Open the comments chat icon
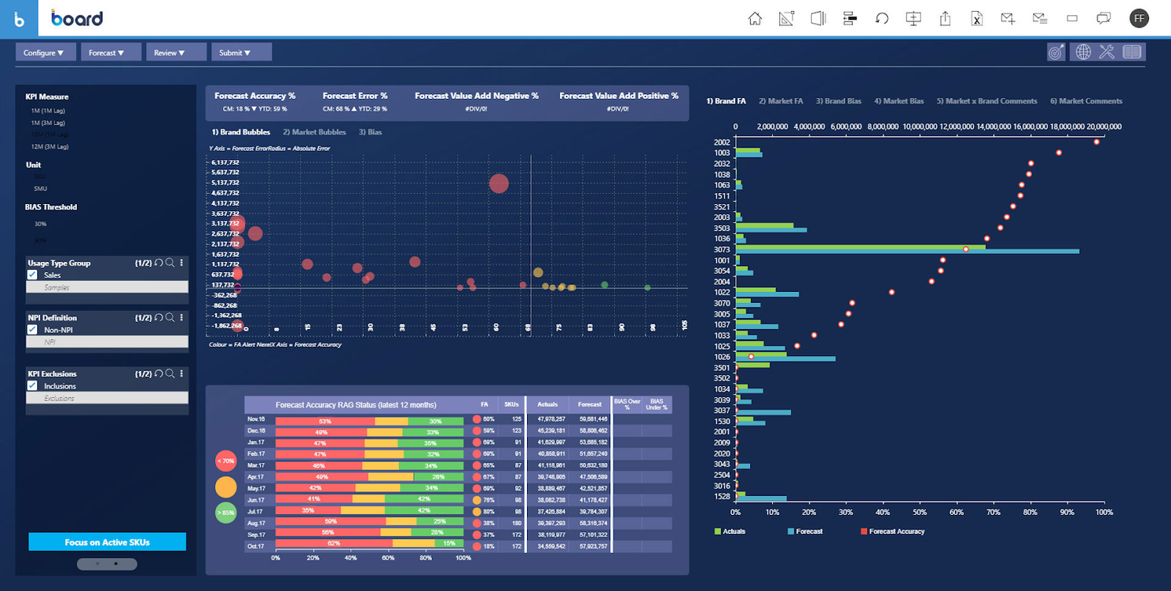The image size is (1171, 591). click(x=1104, y=17)
